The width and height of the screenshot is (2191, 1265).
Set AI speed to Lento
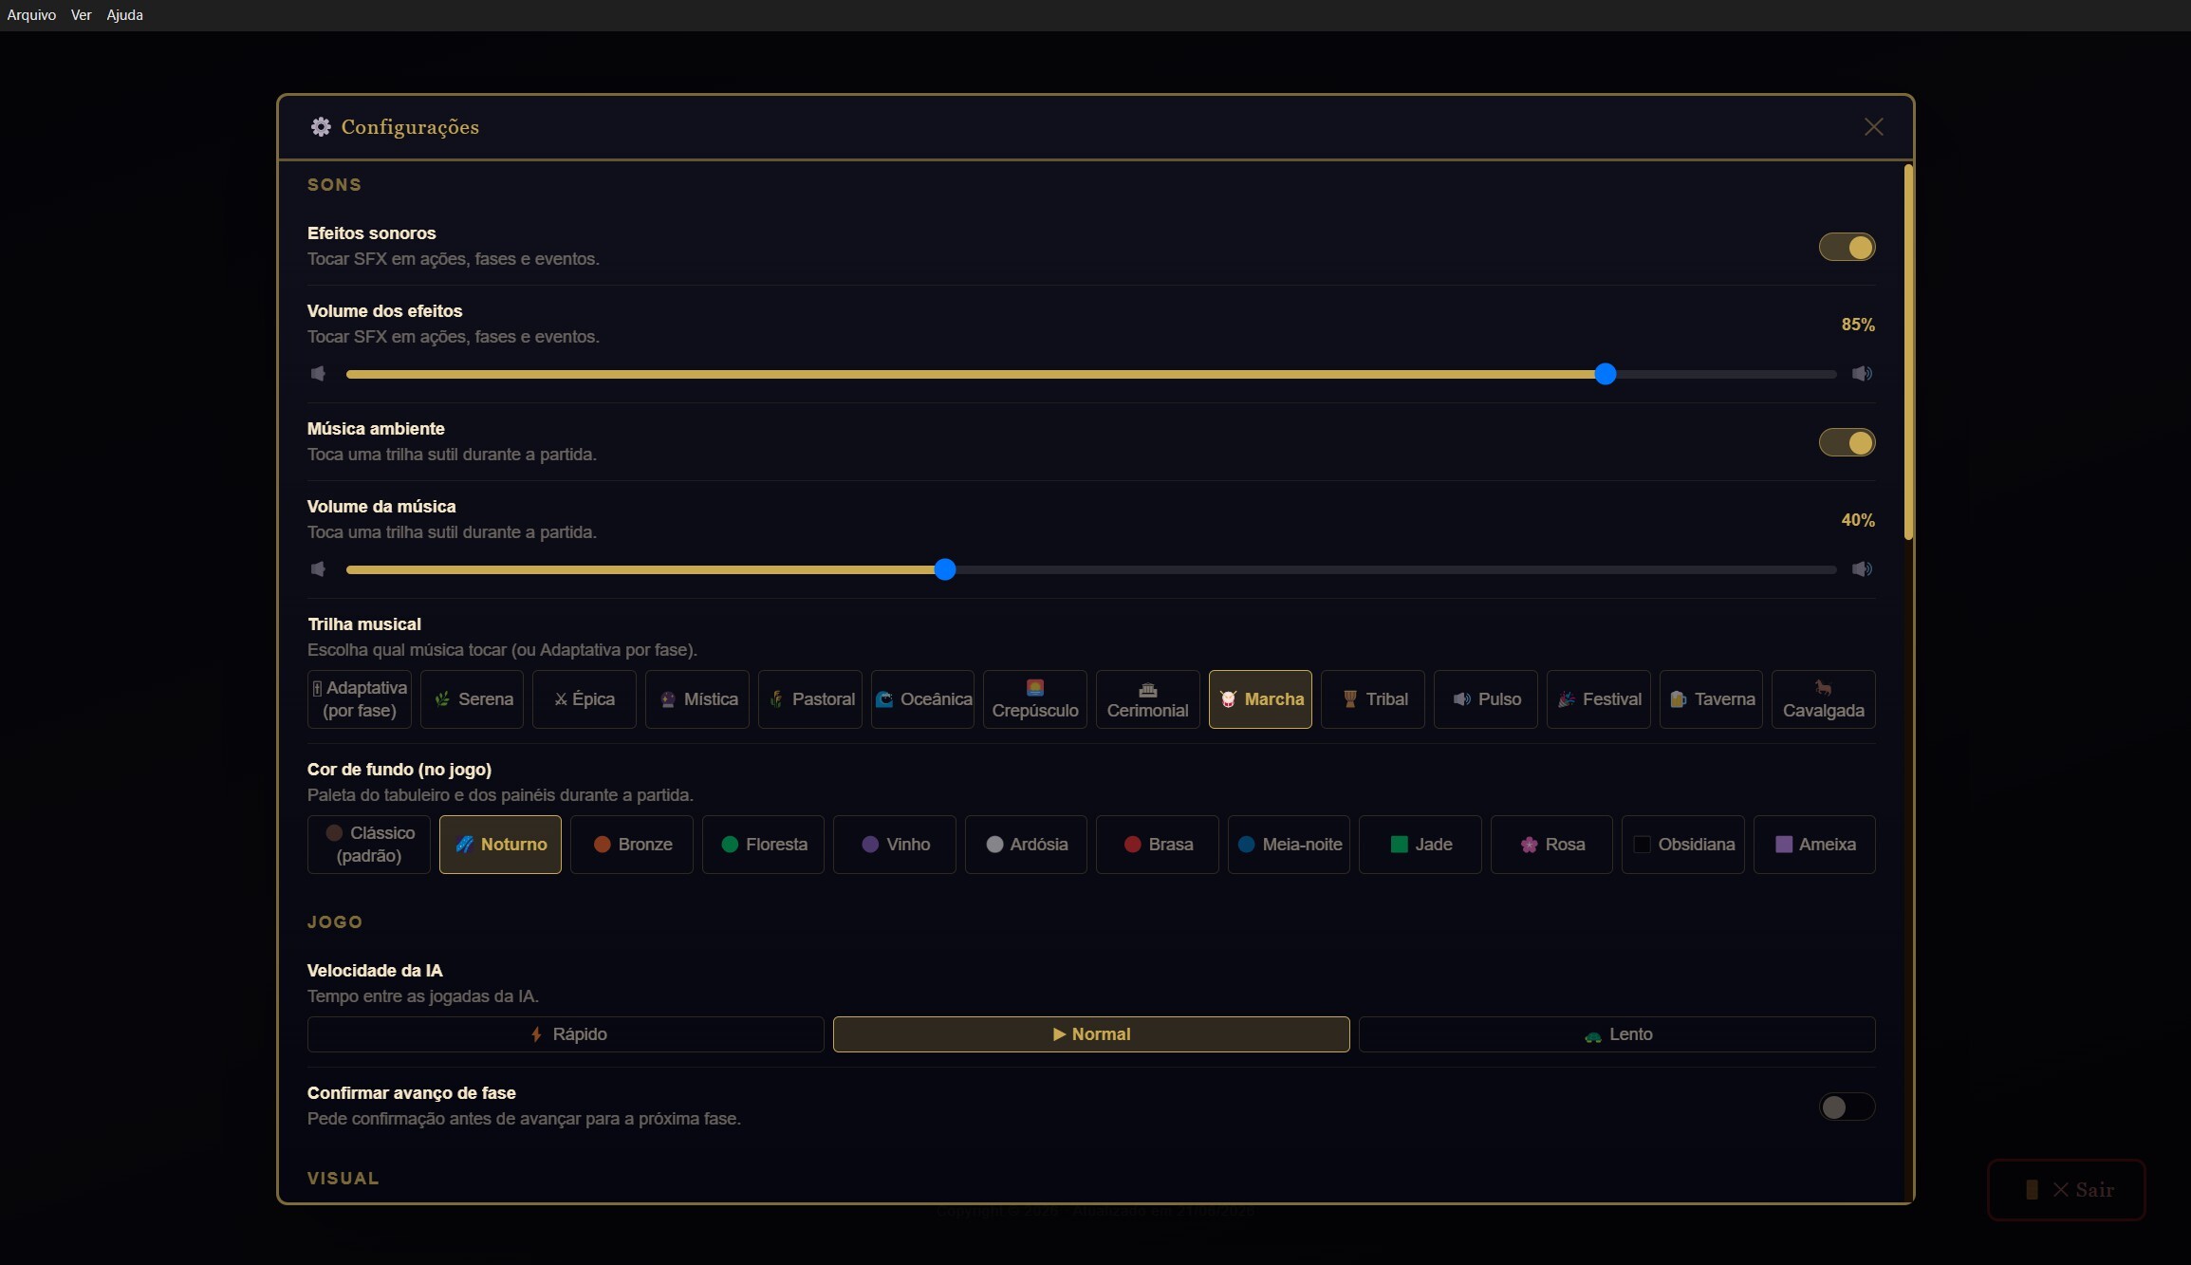(x=1617, y=1034)
